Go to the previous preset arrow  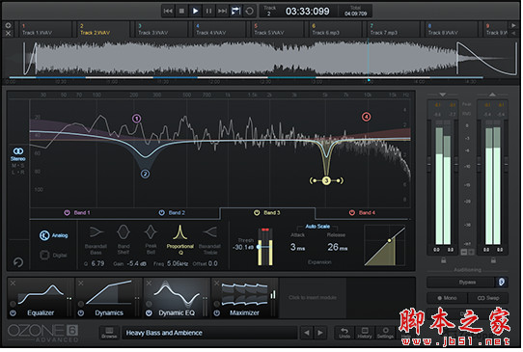307,333
